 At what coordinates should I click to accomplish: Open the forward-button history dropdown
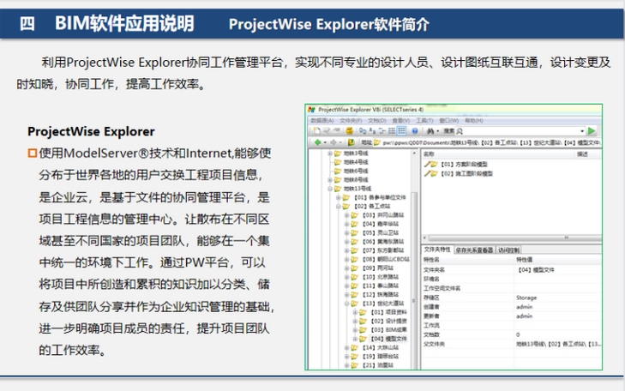341,142
